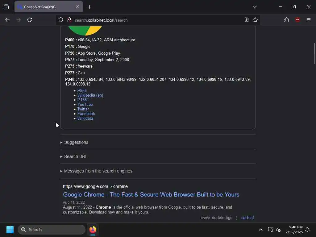
Task: Click the muted volume tray icon
Action: tap(278, 230)
